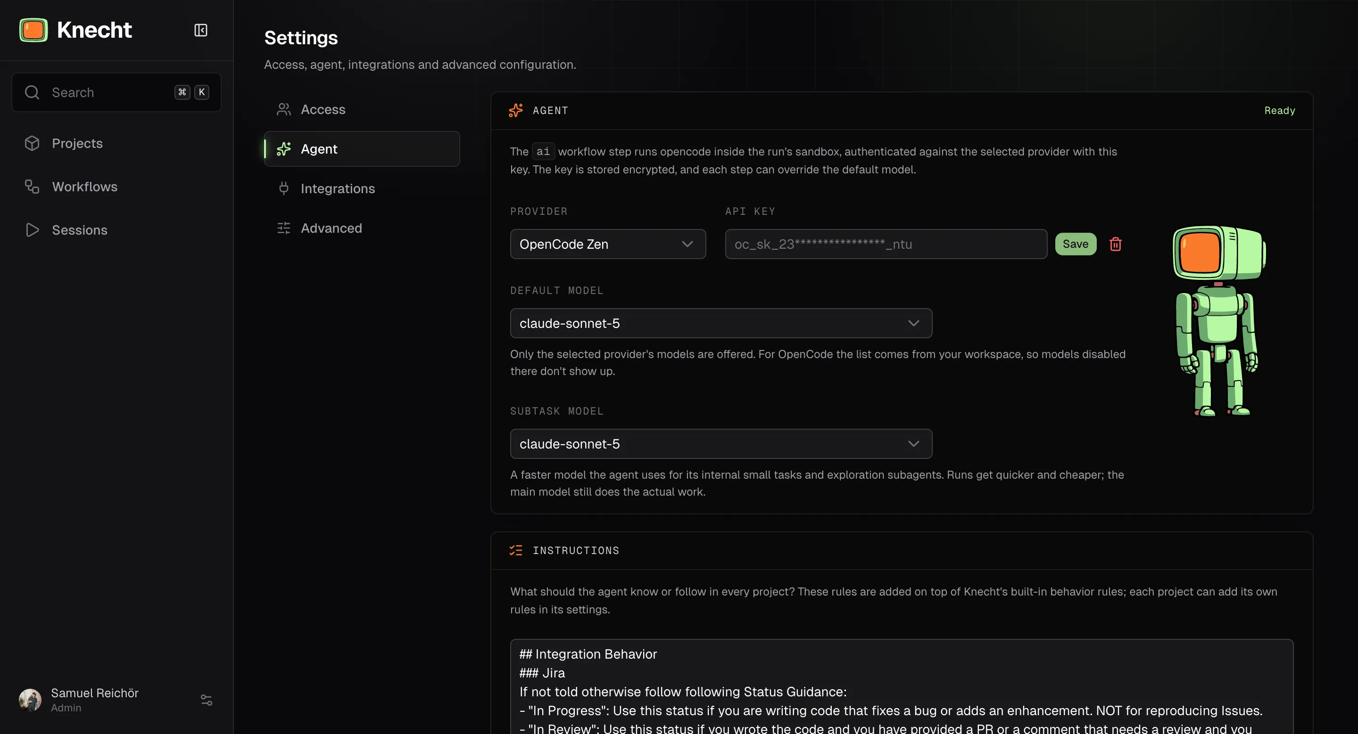The height and width of the screenshot is (734, 1358).
Task: Open user preferences icon beside Samuel Reichör
Action: (206, 700)
